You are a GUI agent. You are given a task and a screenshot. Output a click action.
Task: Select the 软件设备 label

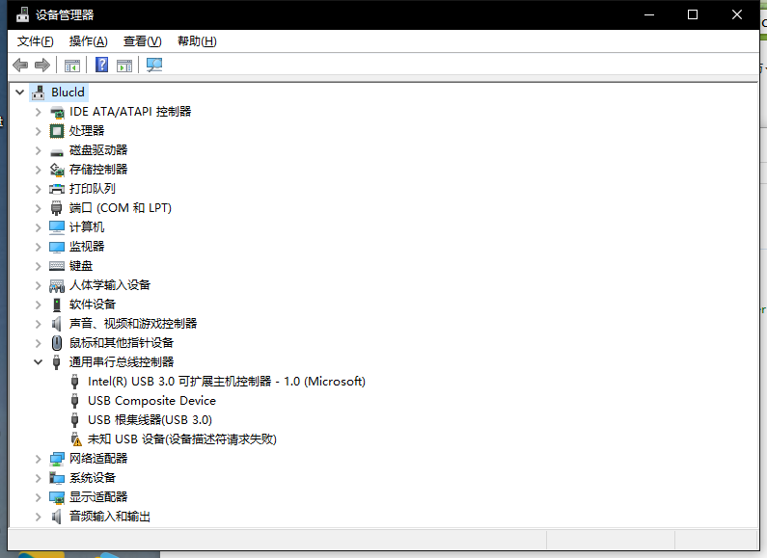93,305
